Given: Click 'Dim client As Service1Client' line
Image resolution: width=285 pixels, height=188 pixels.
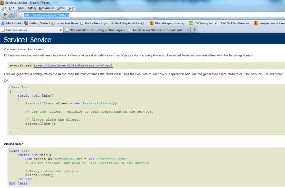Looking at the screenshot, I should coord(77,159).
